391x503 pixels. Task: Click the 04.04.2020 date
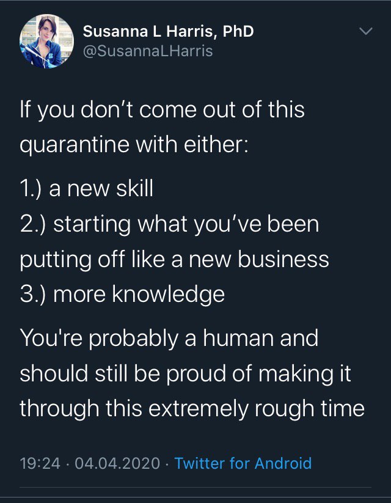coord(119,463)
